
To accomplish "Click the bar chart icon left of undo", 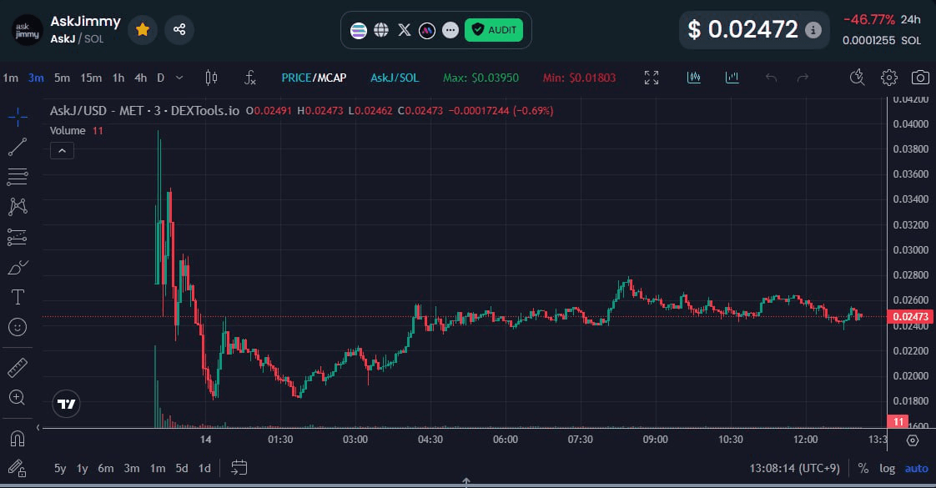I will pyautogui.click(x=732, y=78).
